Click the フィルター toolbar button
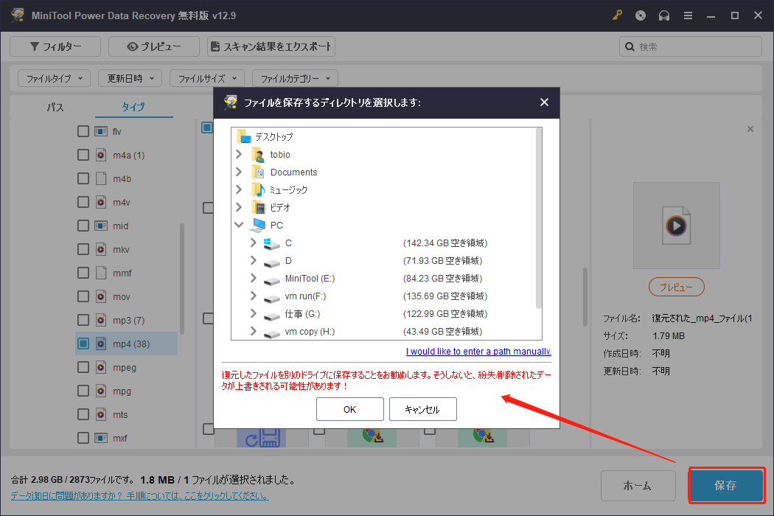774x516 pixels. pos(55,46)
